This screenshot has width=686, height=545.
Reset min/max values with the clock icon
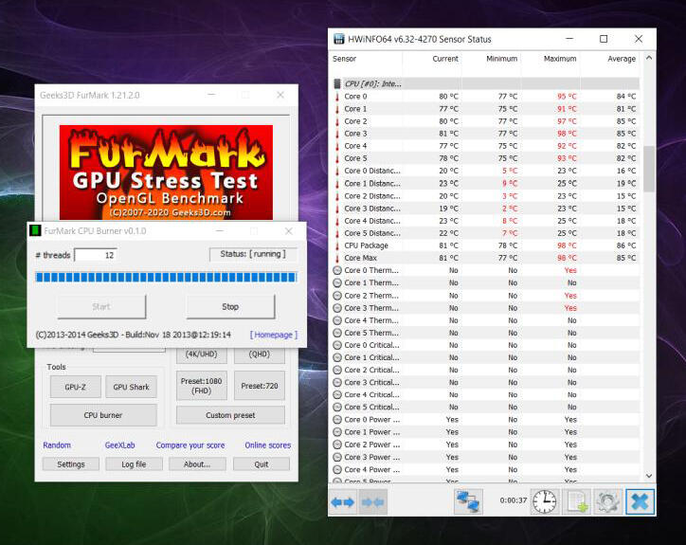545,501
